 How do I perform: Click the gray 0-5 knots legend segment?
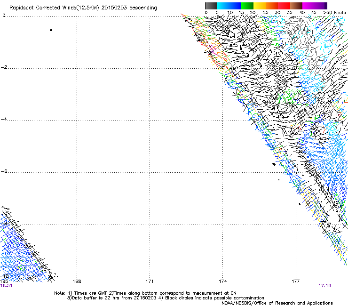[211, 6]
